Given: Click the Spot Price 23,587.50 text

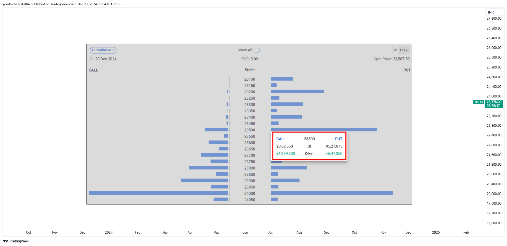Looking at the screenshot, I should tap(392, 59).
